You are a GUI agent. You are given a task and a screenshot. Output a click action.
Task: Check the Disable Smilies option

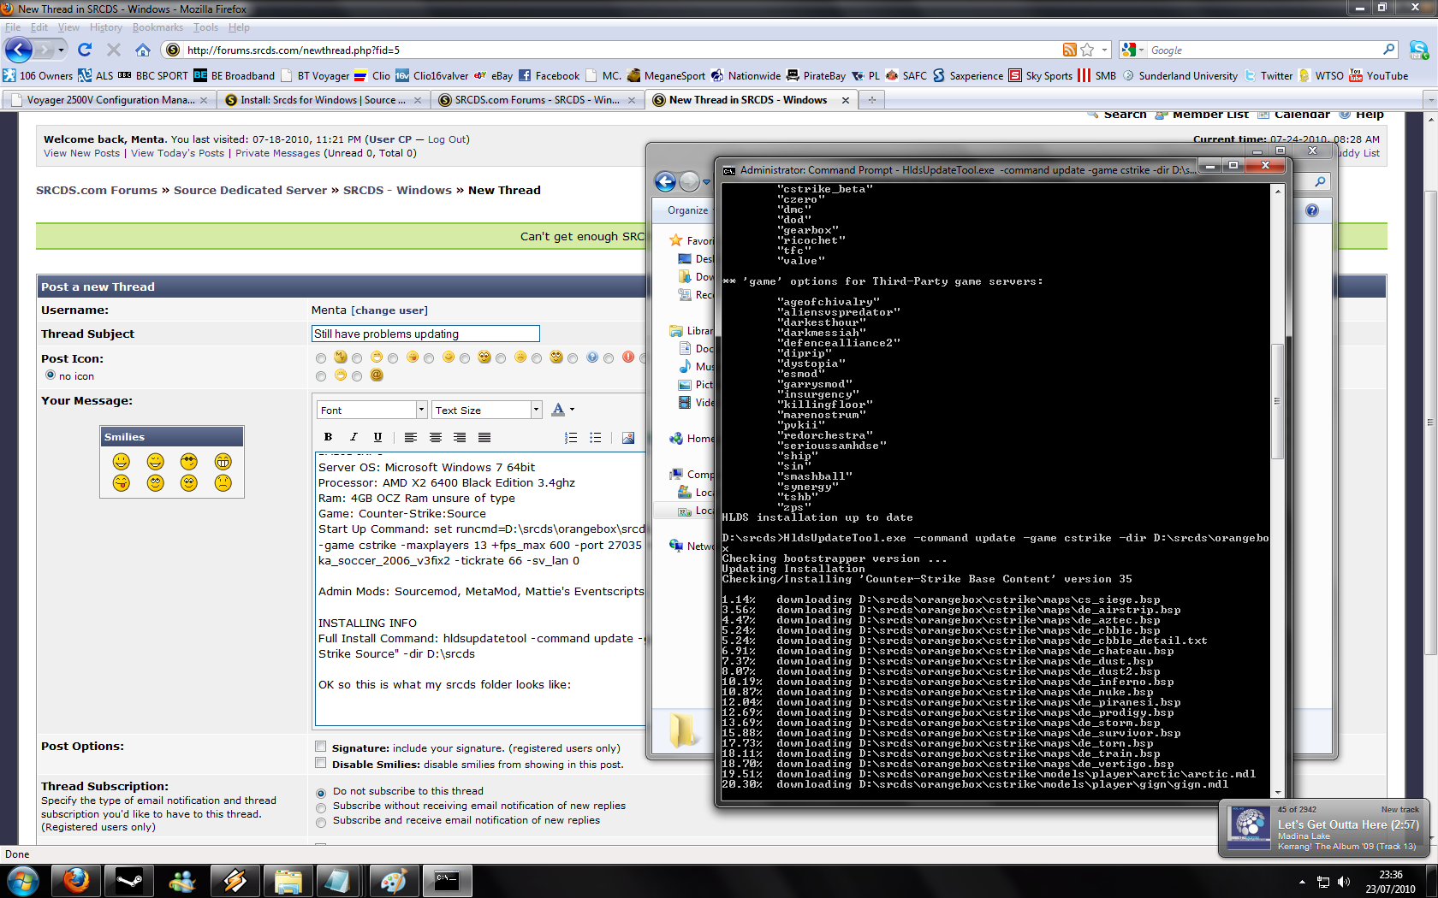(x=321, y=763)
